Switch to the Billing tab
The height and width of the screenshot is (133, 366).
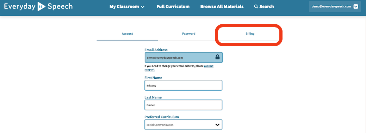click(250, 34)
